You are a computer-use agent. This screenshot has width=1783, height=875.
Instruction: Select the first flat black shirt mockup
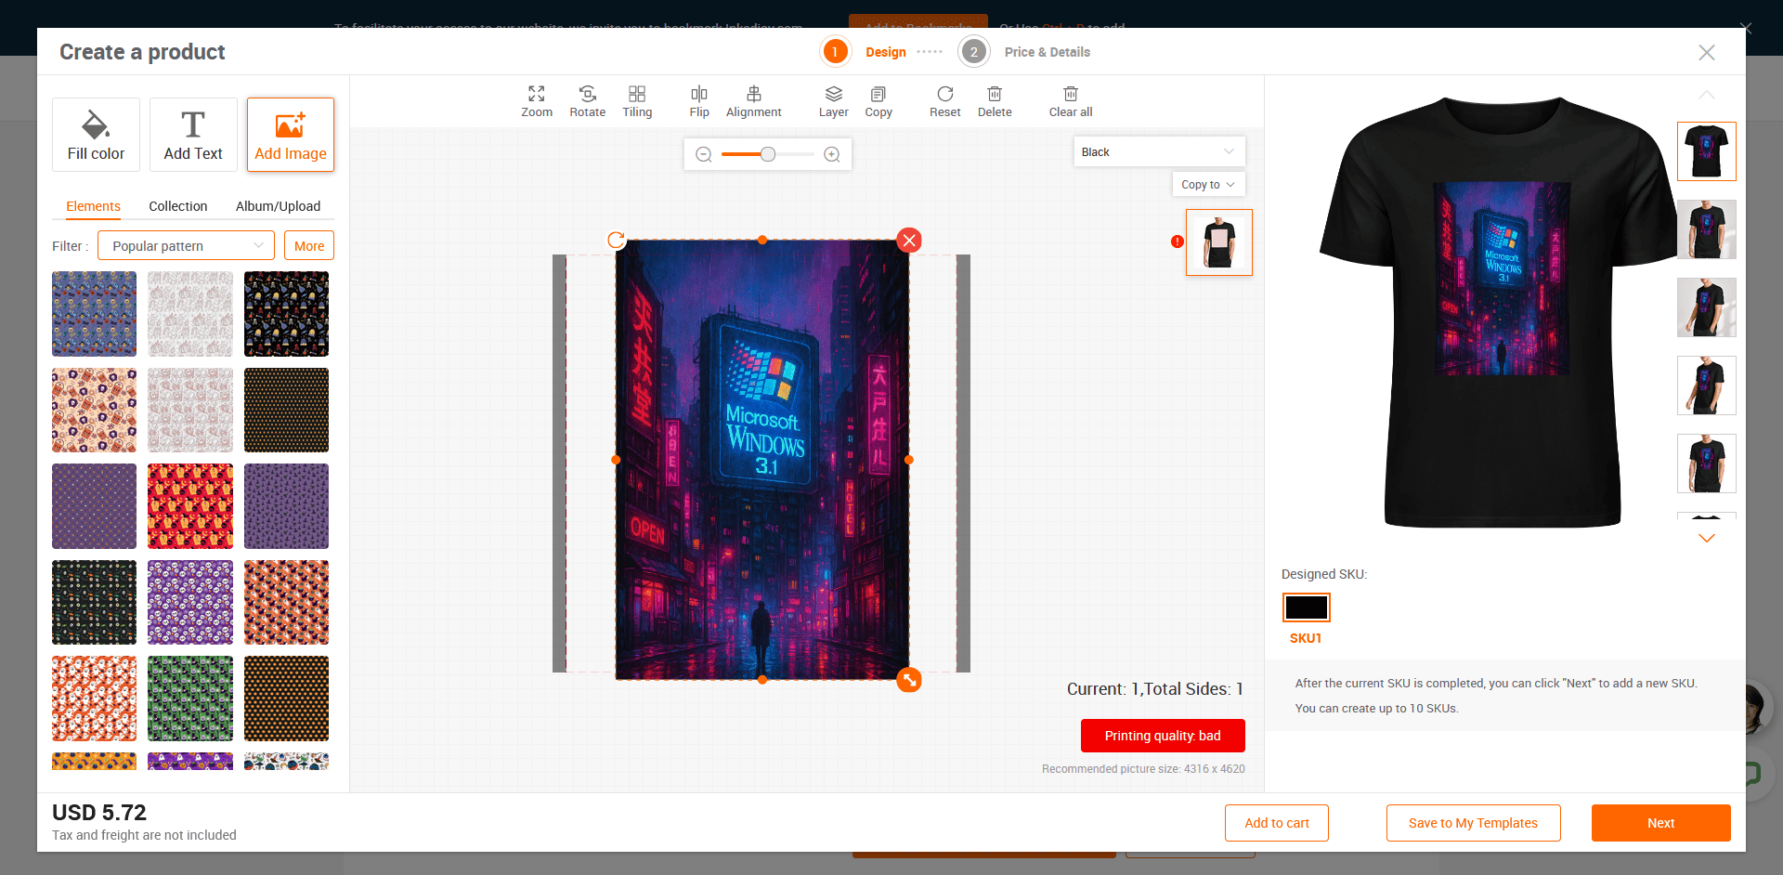pos(1707,151)
